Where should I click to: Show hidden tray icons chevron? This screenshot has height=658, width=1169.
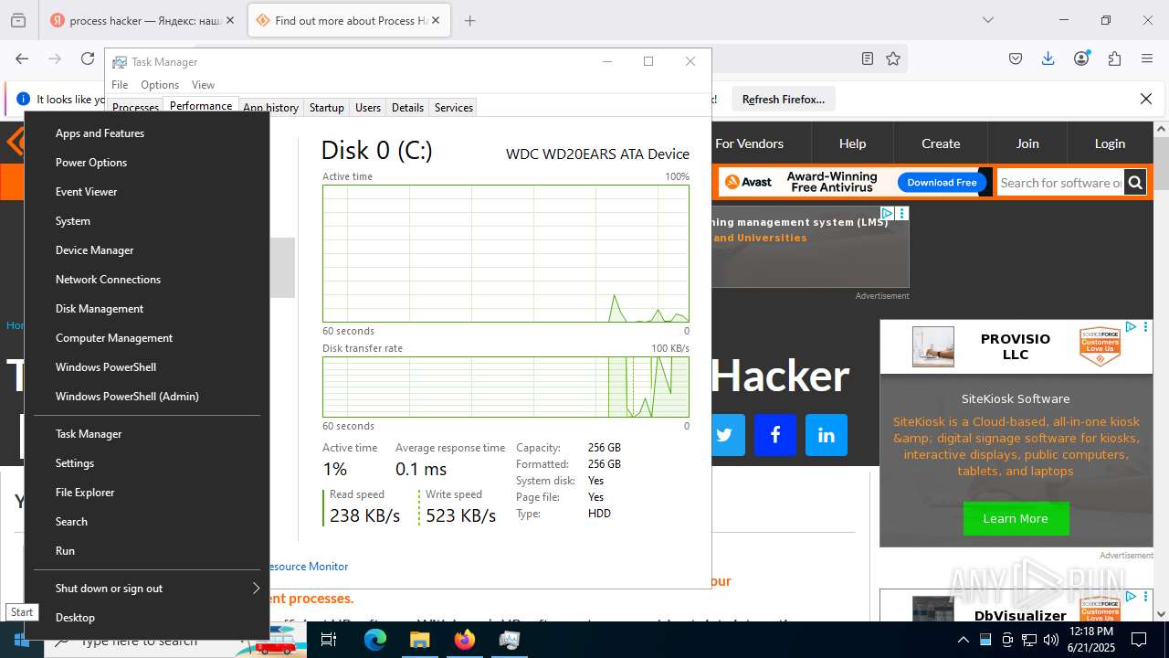(964, 640)
